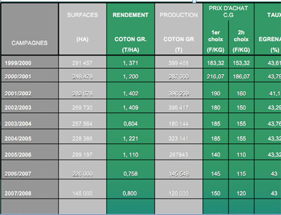281x215 pixels.
Task: Select the PRIX D'ACHAT C.G header
Action: (228, 12)
